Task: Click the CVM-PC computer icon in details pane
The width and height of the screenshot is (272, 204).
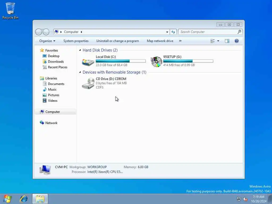Action: coord(45,170)
